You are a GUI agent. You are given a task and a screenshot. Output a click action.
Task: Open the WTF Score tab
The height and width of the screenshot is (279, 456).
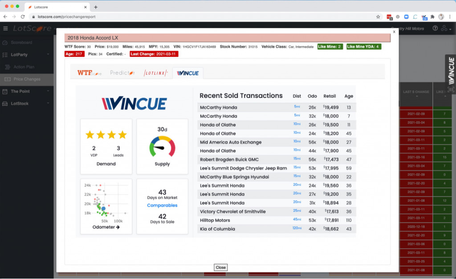point(89,73)
